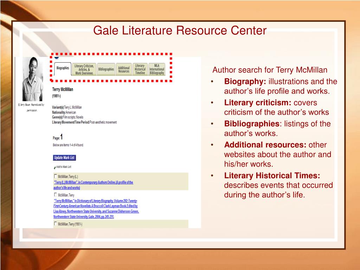Check the box for McMillan, Terry (L.)
Screen dimensions: 360x270
click(x=55, y=176)
